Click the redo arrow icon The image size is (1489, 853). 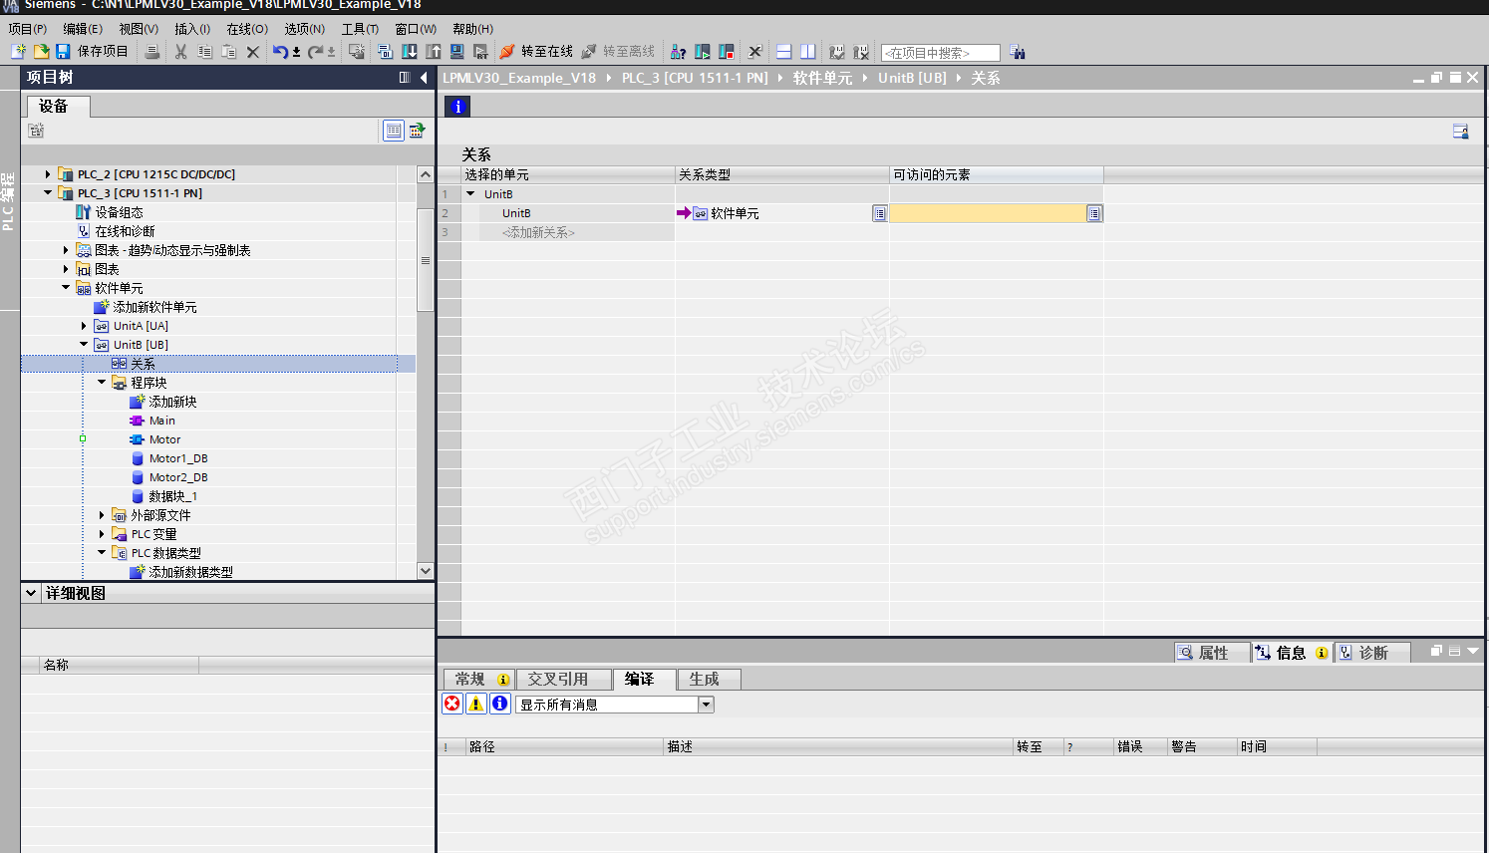(x=315, y=52)
